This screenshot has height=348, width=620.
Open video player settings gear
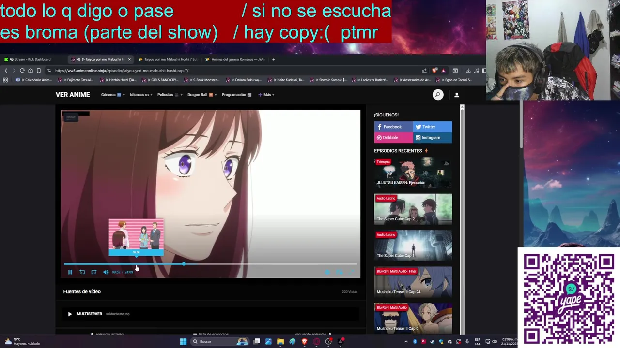point(327,272)
